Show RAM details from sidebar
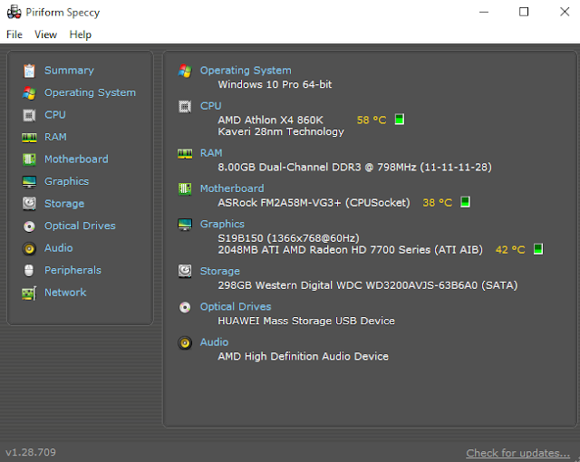 (x=55, y=137)
